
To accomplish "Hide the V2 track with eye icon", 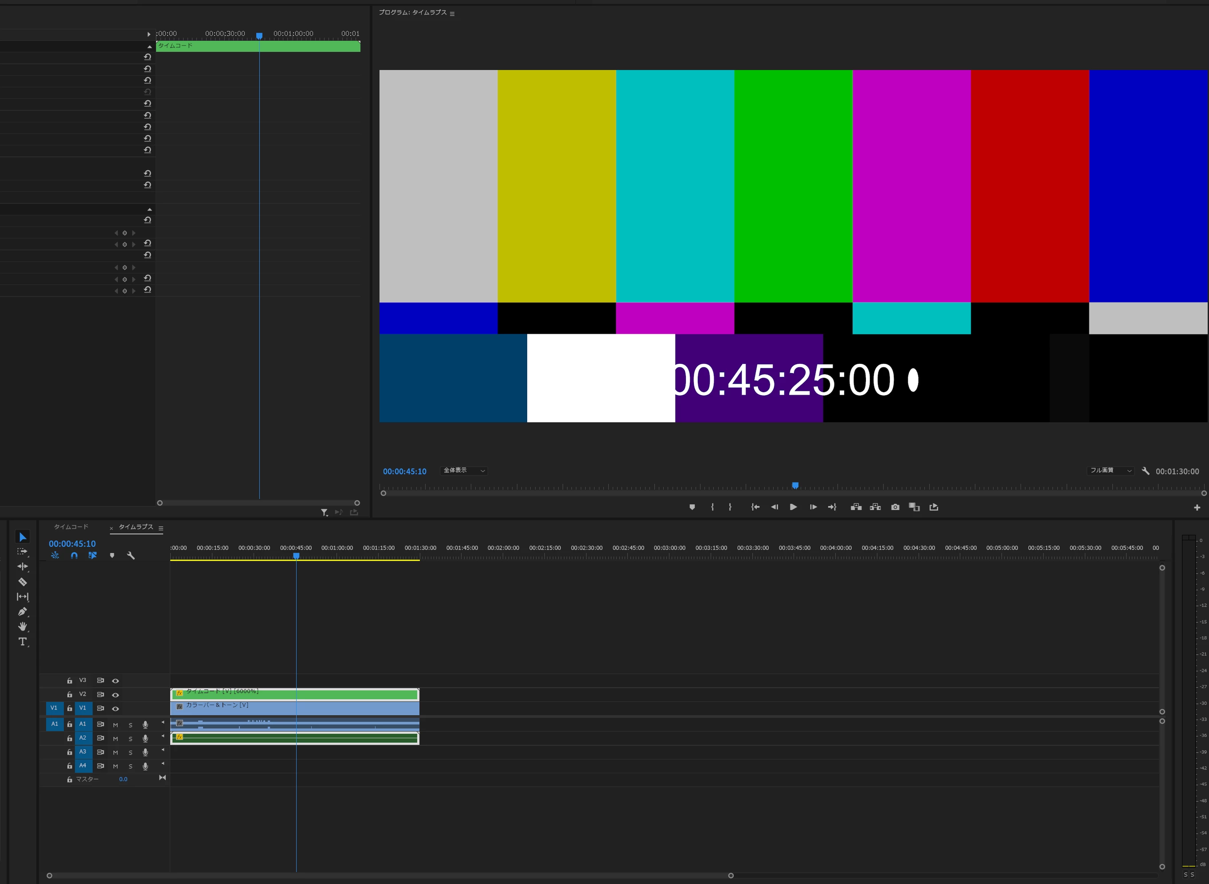I will point(115,695).
